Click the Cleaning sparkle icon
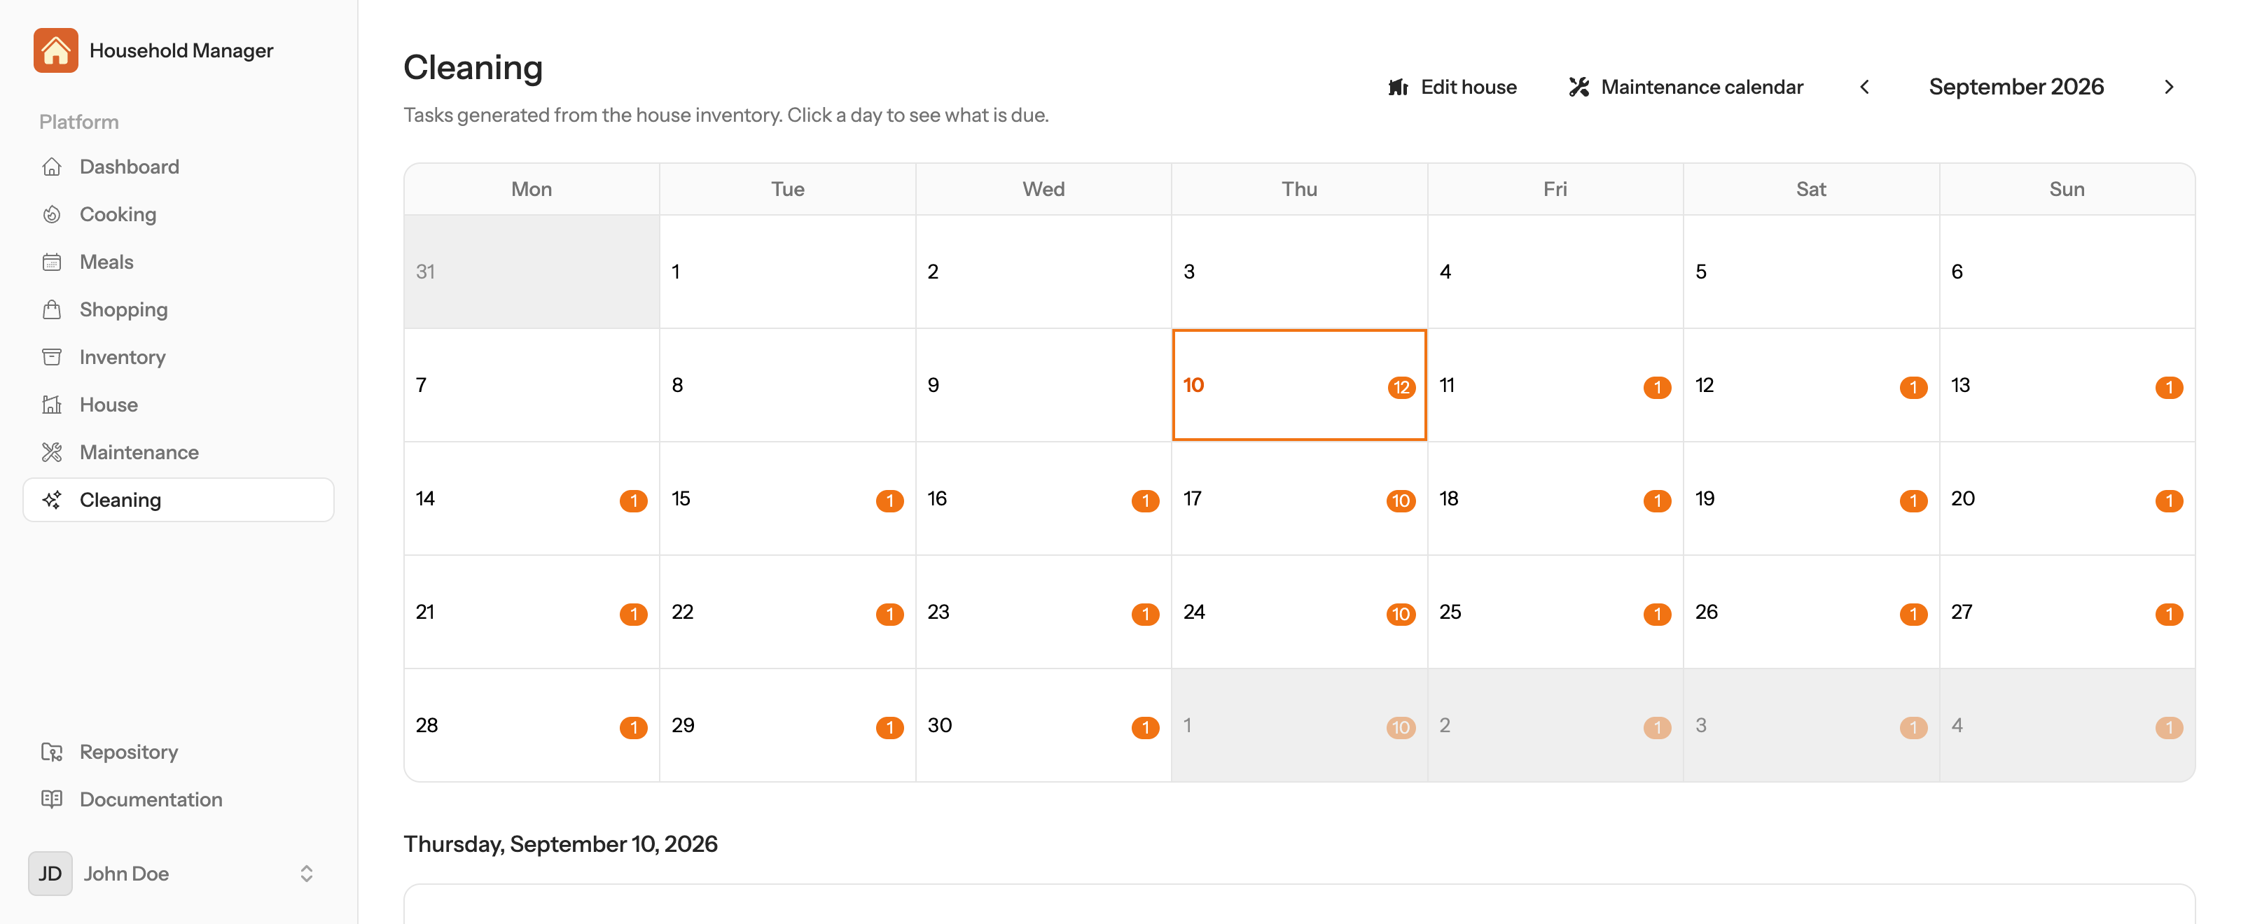This screenshot has width=2241, height=924. (x=53, y=500)
